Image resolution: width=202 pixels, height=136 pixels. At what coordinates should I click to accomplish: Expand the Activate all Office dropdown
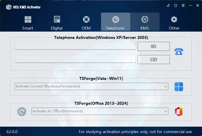pos(100,111)
